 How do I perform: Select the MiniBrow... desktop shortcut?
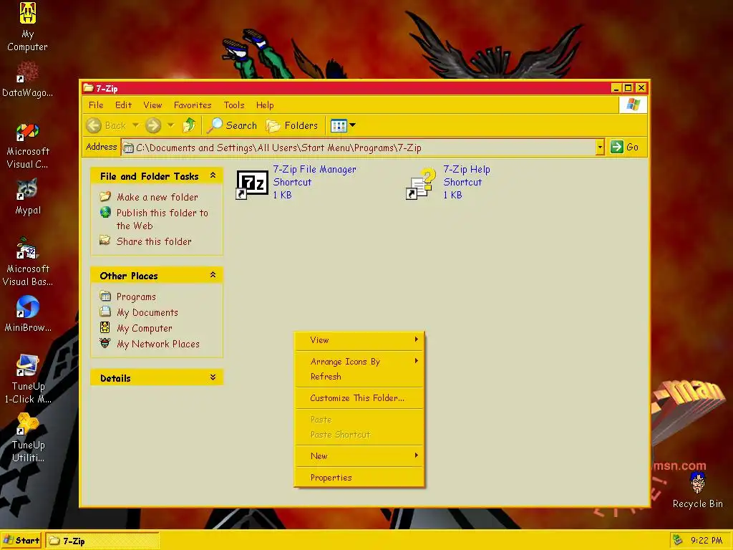point(27,307)
